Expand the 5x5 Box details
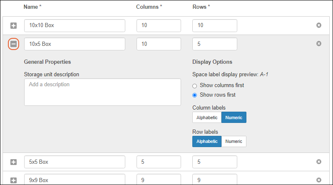 tap(13, 162)
